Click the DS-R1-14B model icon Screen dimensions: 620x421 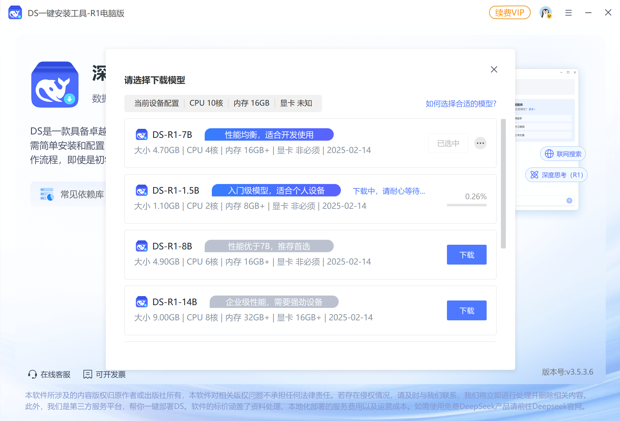[142, 302]
